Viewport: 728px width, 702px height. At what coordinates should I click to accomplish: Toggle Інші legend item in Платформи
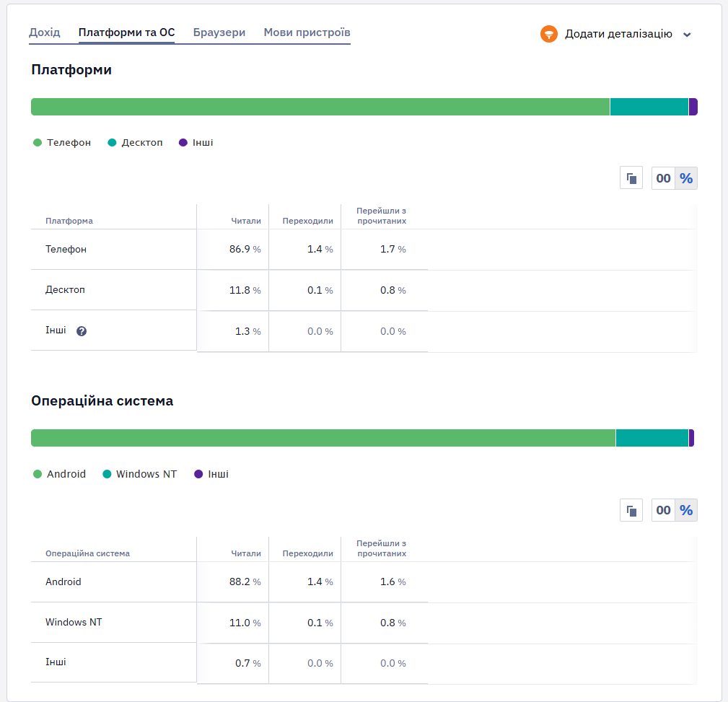(196, 143)
